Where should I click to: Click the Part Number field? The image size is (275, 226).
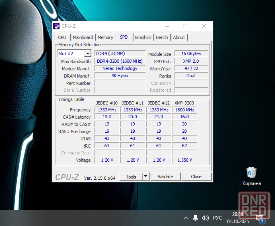[120, 83]
